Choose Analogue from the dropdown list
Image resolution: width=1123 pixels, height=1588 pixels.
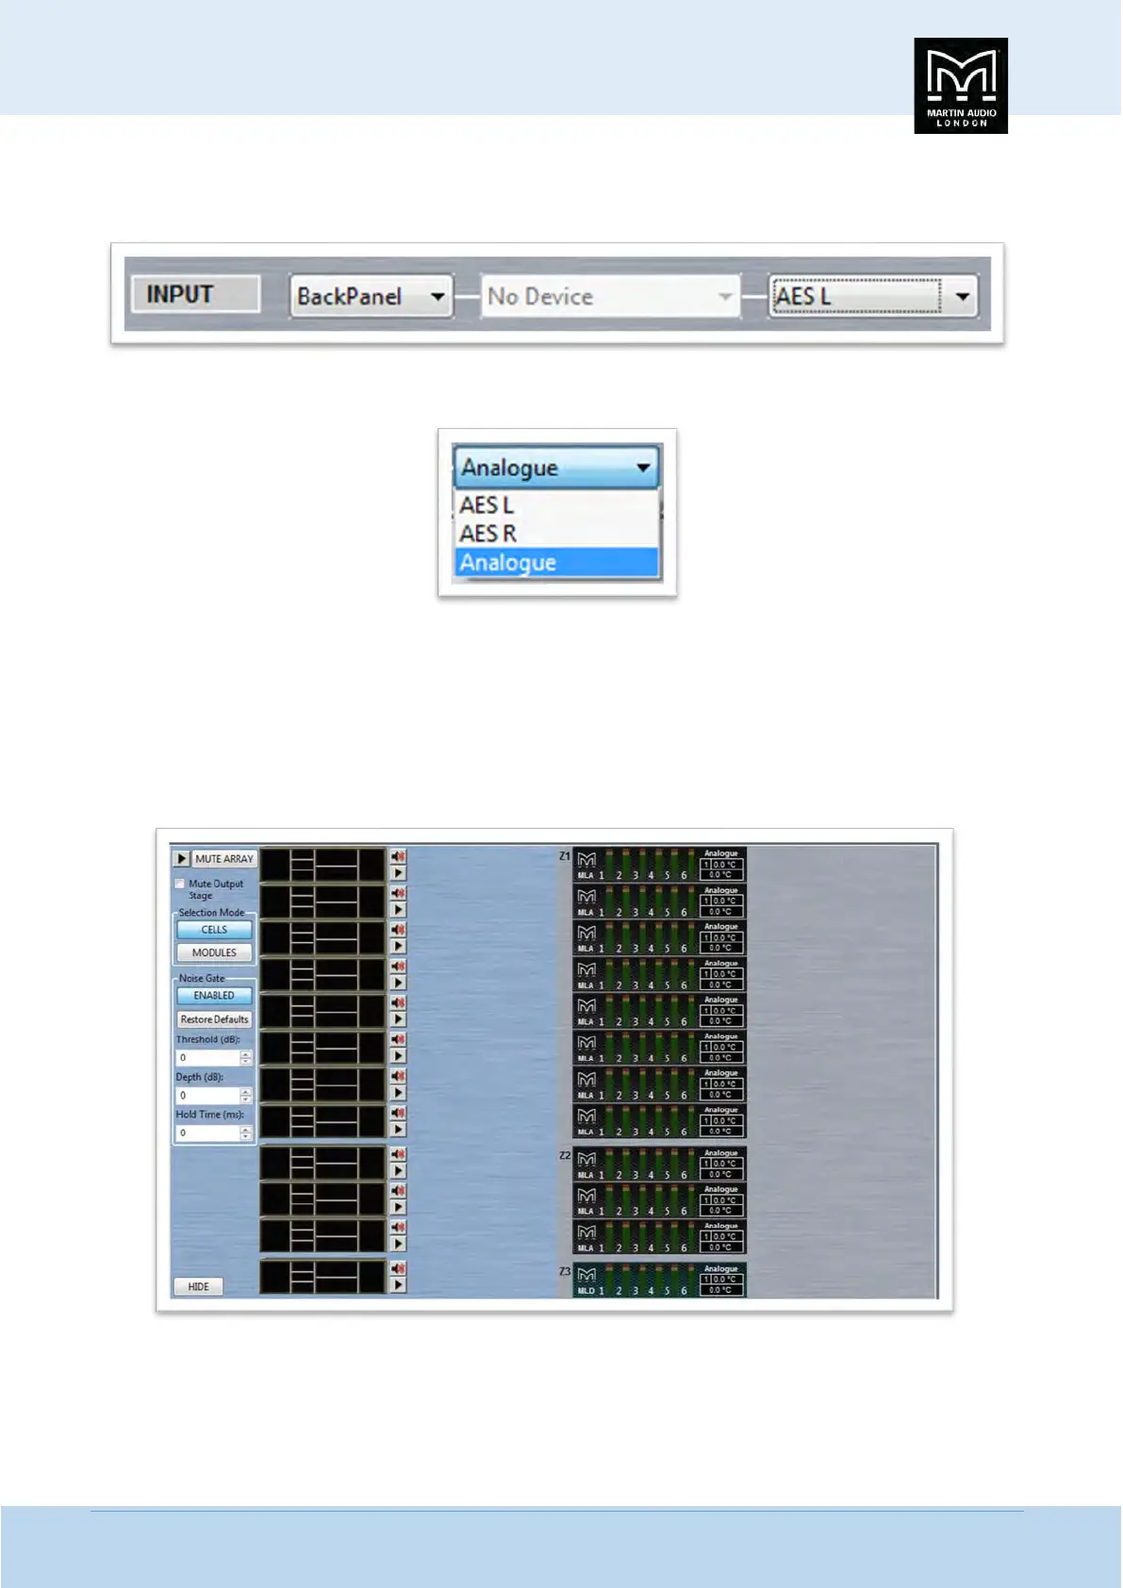point(556,563)
